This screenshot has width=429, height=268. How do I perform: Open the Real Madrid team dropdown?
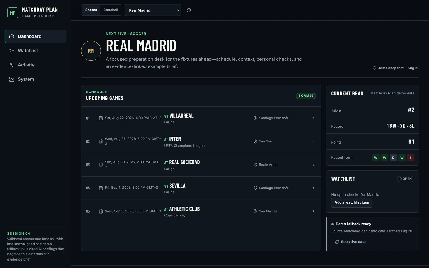pyautogui.click(x=153, y=10)
